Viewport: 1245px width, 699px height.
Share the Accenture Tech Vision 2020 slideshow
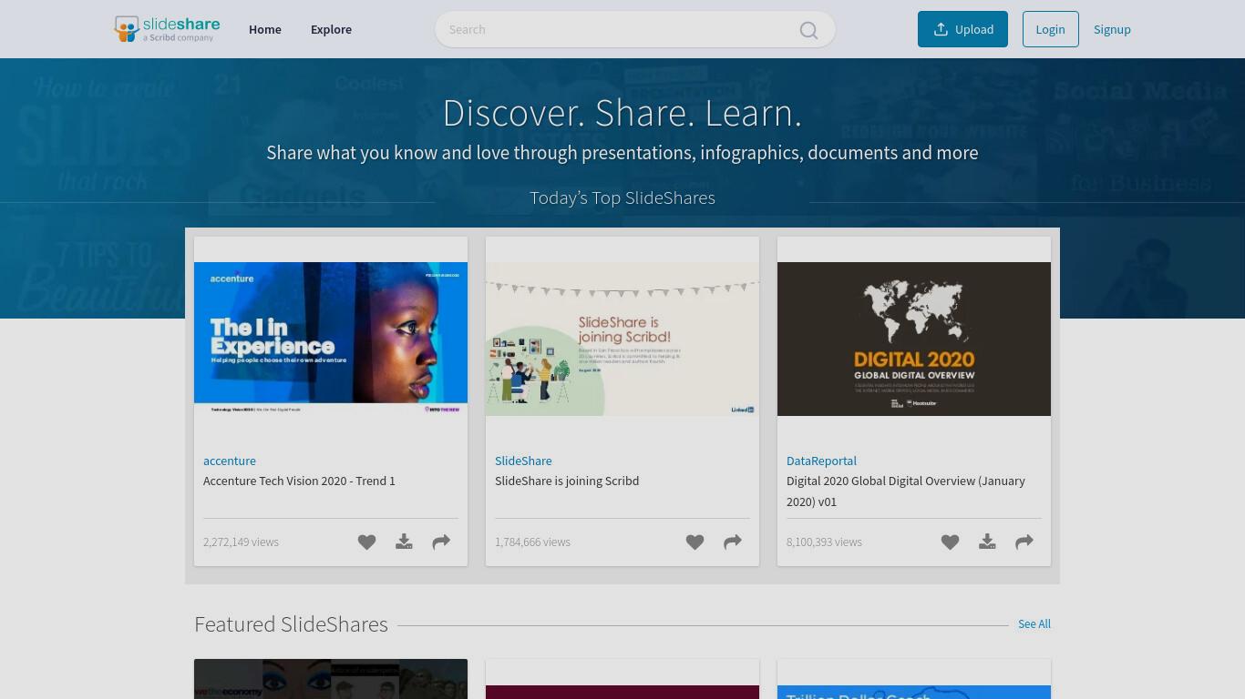point(441,542)
